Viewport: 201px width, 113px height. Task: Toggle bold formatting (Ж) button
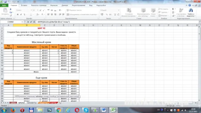(x=18, y=14)
